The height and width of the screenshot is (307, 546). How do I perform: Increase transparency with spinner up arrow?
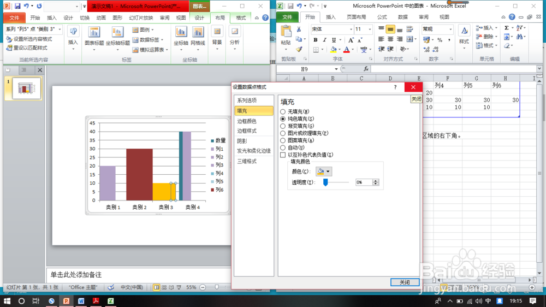[x=376, y=180]
